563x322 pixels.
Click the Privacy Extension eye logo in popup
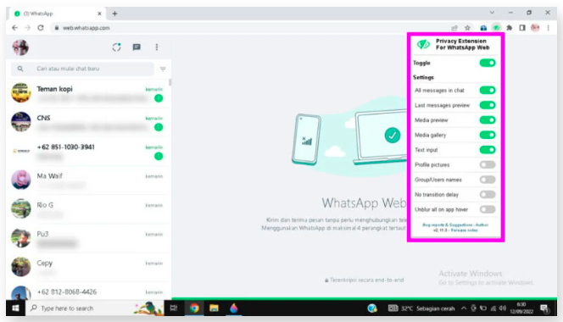423,44
